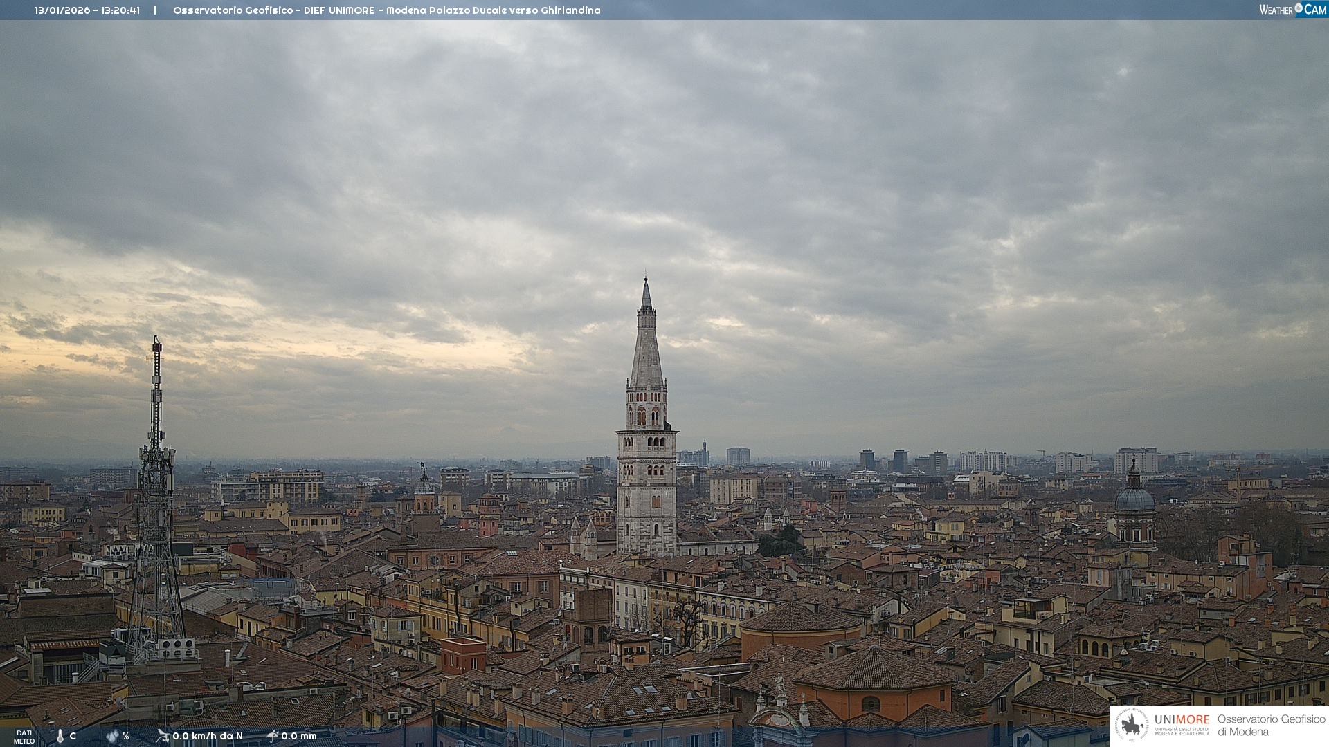This screenshot has height=747, width=1329.
Task: Click the camera lens in WeatherCam logo
Action: tap(1299, 9)
